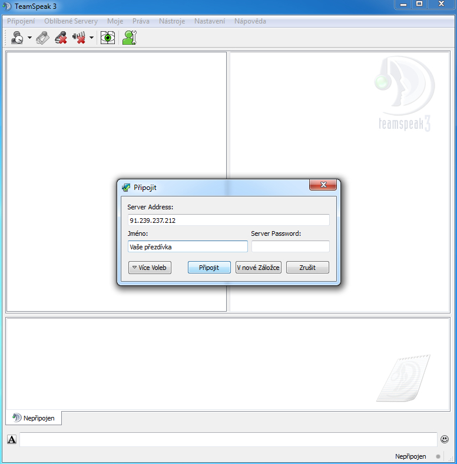Image resolution: width=457 pixels, height=464 pixels.
Task: Toggle the channel subscription eye icon
Action: click(x=107, y=38)
